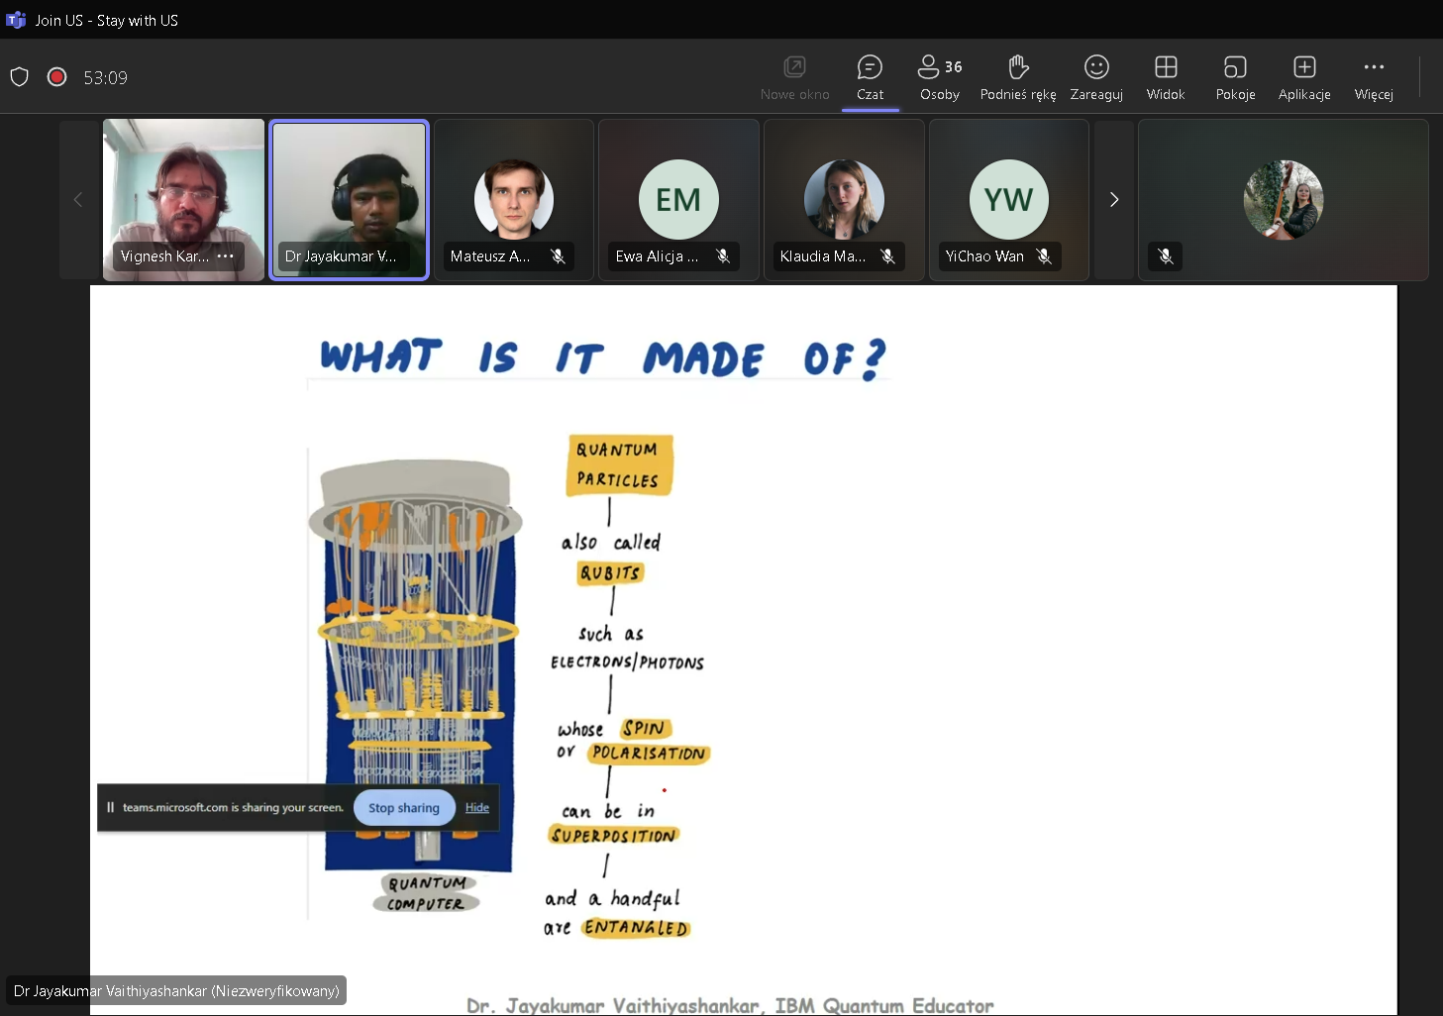Open the Zareaguj reactions menu
Viewport: 1443px width, 1016px height.
pyautogui.click(x=1095, y=78)
